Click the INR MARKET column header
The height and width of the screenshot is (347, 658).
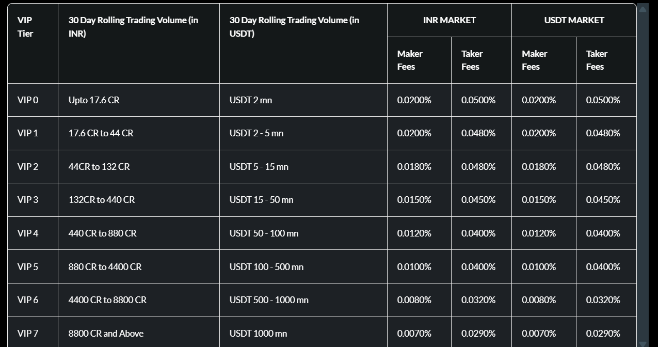449,20
